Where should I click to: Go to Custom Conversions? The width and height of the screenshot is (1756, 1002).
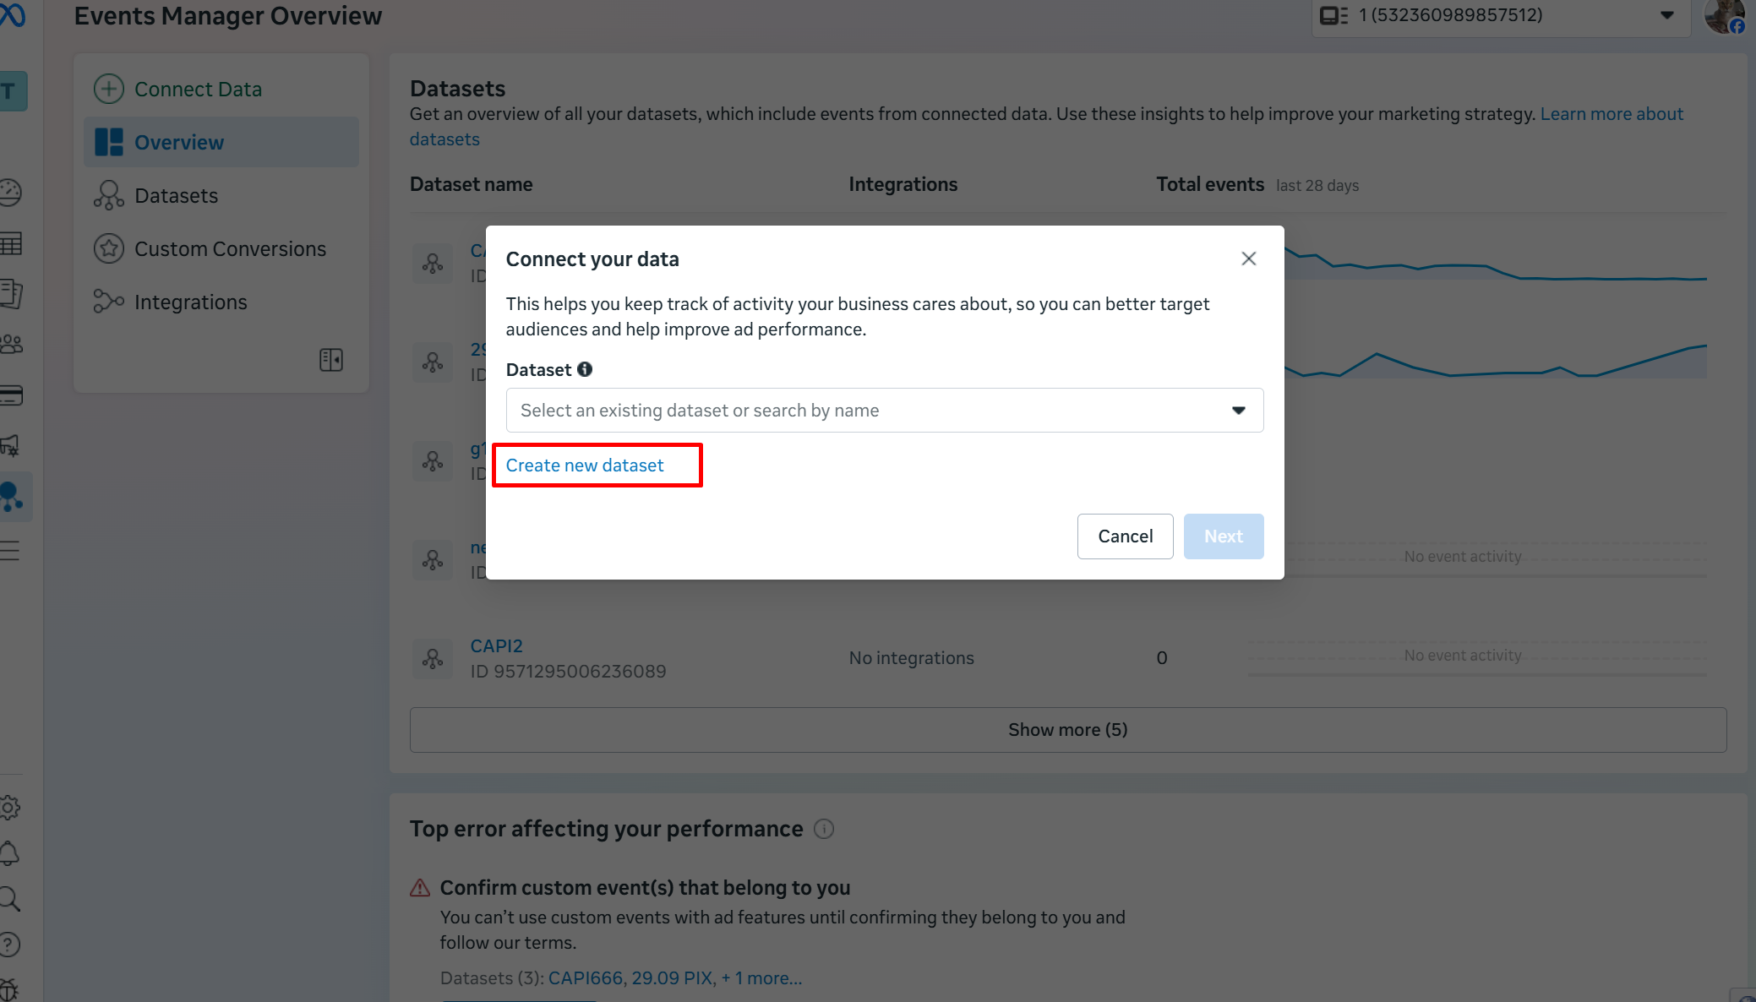click(x=230, y=249)
